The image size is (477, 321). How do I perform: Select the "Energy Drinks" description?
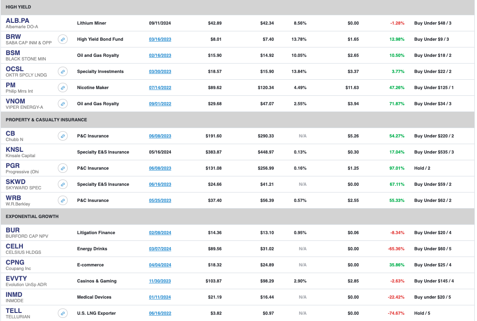tap(92, 249)
